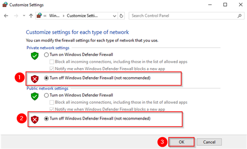Click the red shield under Private network settings
Viewport: 247px width, 149px height.
[x=34, y=79]
